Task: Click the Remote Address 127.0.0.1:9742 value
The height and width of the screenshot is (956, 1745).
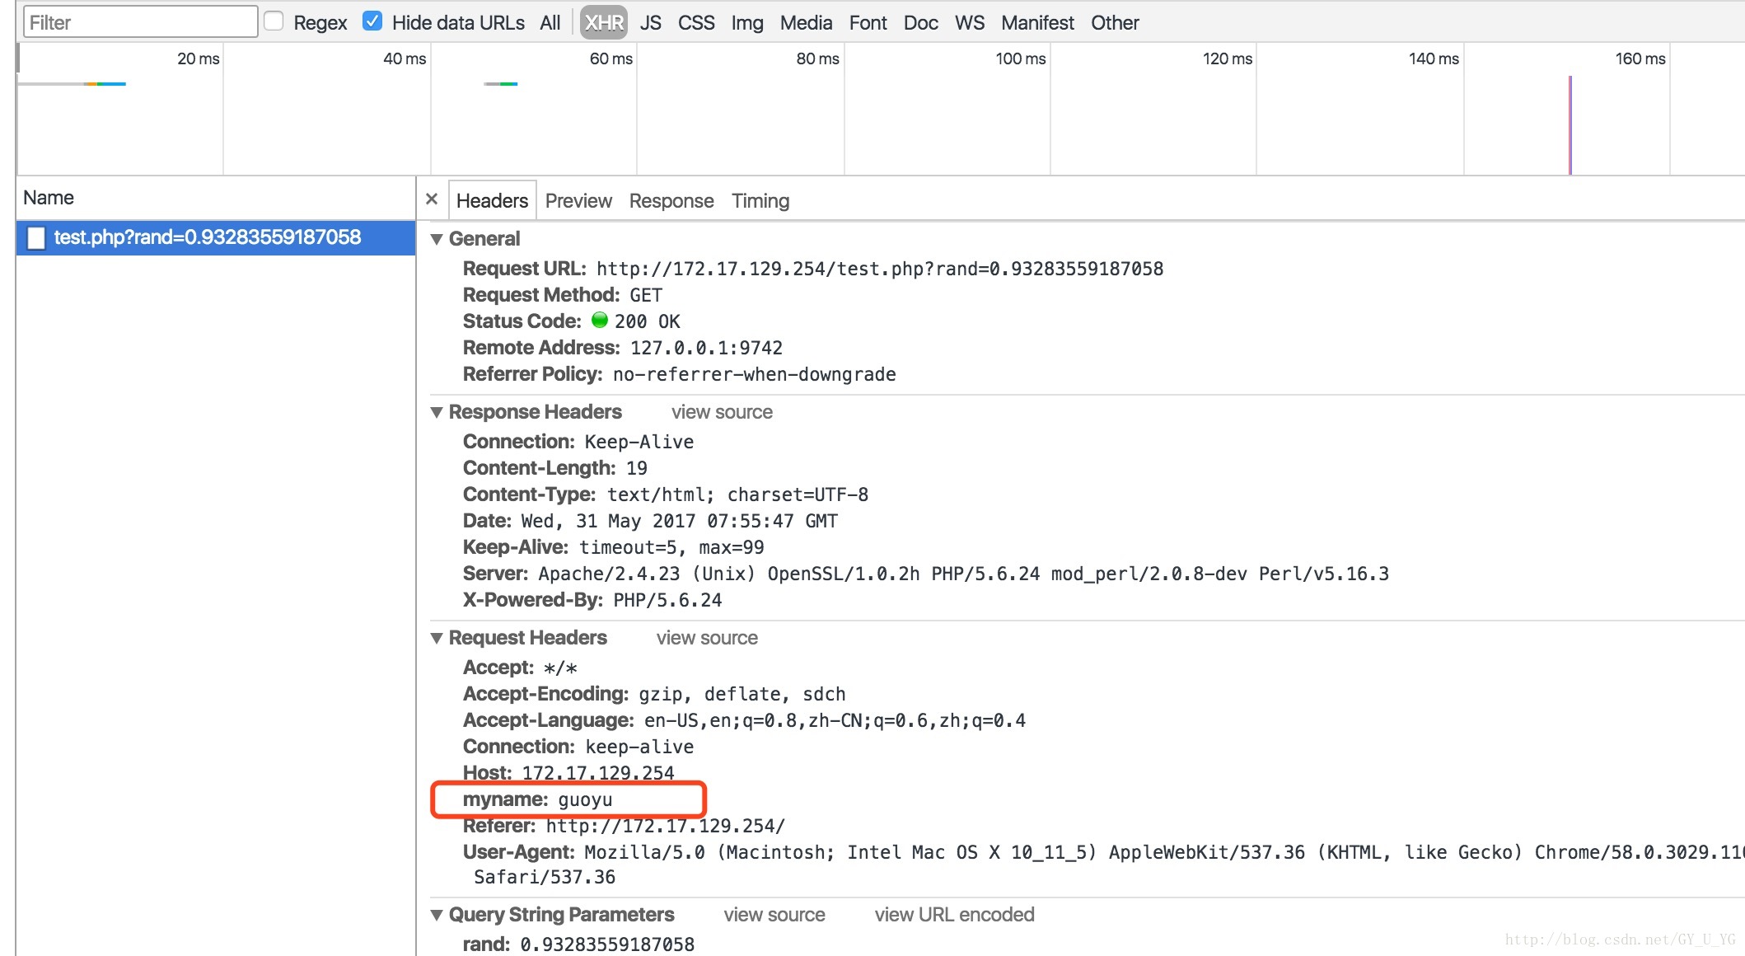Action: click(x=706, y=348)
